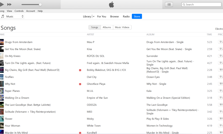The width and height of the screenshot is (223, 134).
Task: Open the Up Next list icon
Action: coord(169,5)
